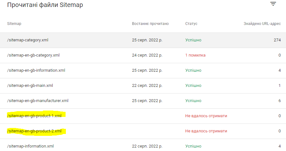Click the Статус column header
This screenshot has width=286, height=151.
pyautogui.click(x=191, y=24)
